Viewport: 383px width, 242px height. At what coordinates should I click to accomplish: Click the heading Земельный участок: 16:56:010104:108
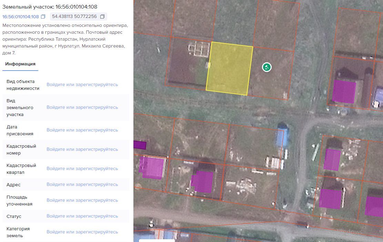(x=50, y=7)
